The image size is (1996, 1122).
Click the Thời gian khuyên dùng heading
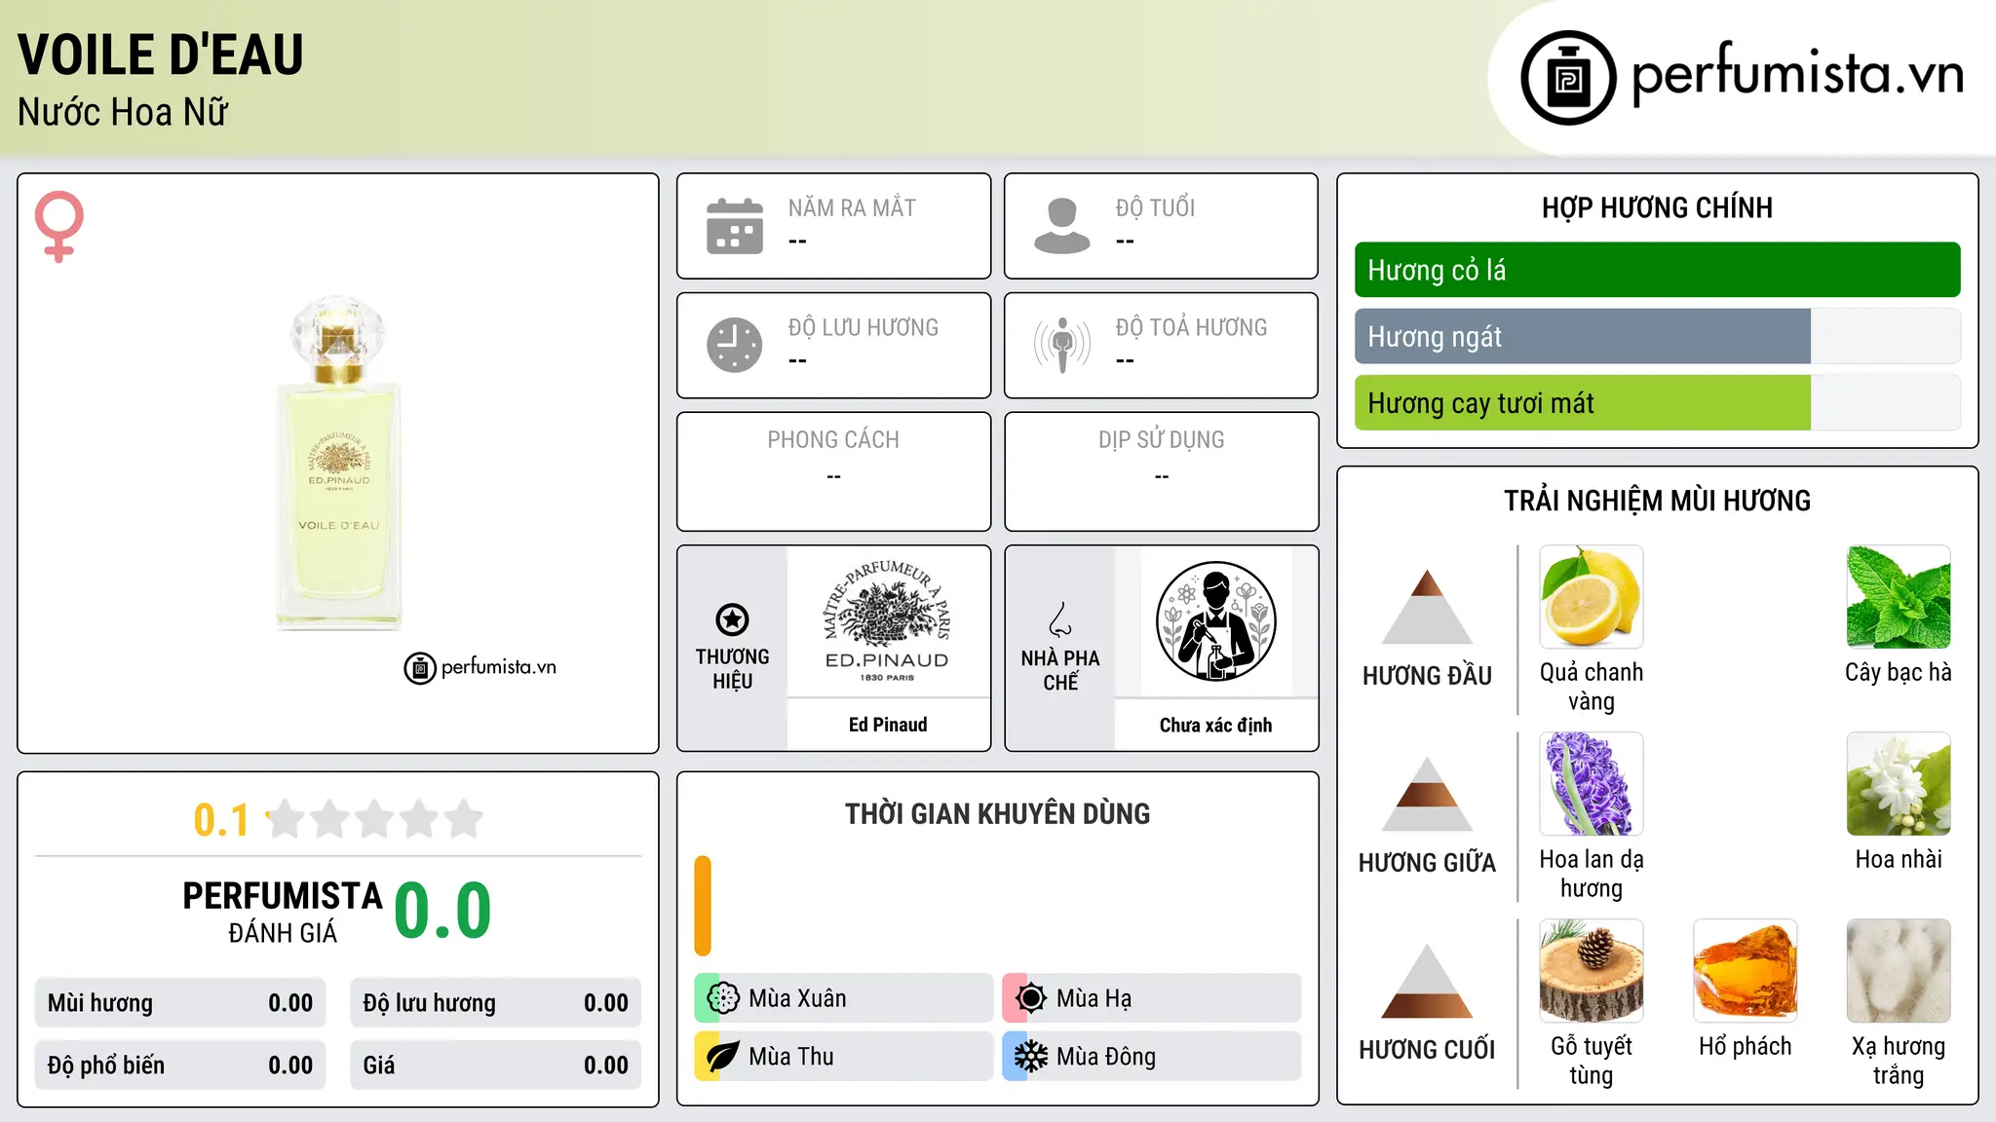(x=997, y=814)
